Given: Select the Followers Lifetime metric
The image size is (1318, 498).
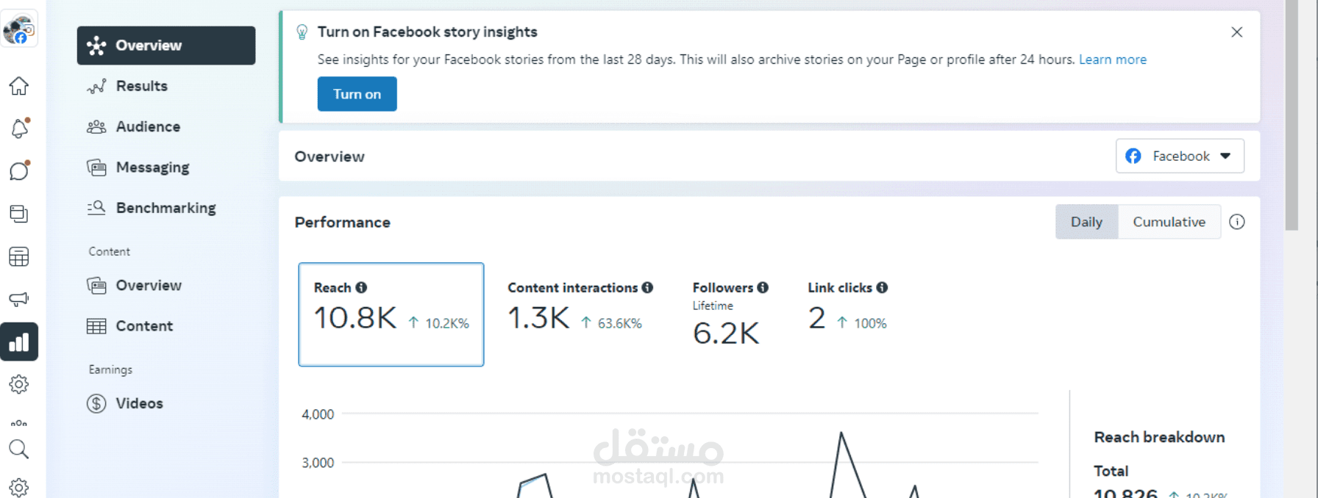Looking at the screenshot, I should point(730,314).
